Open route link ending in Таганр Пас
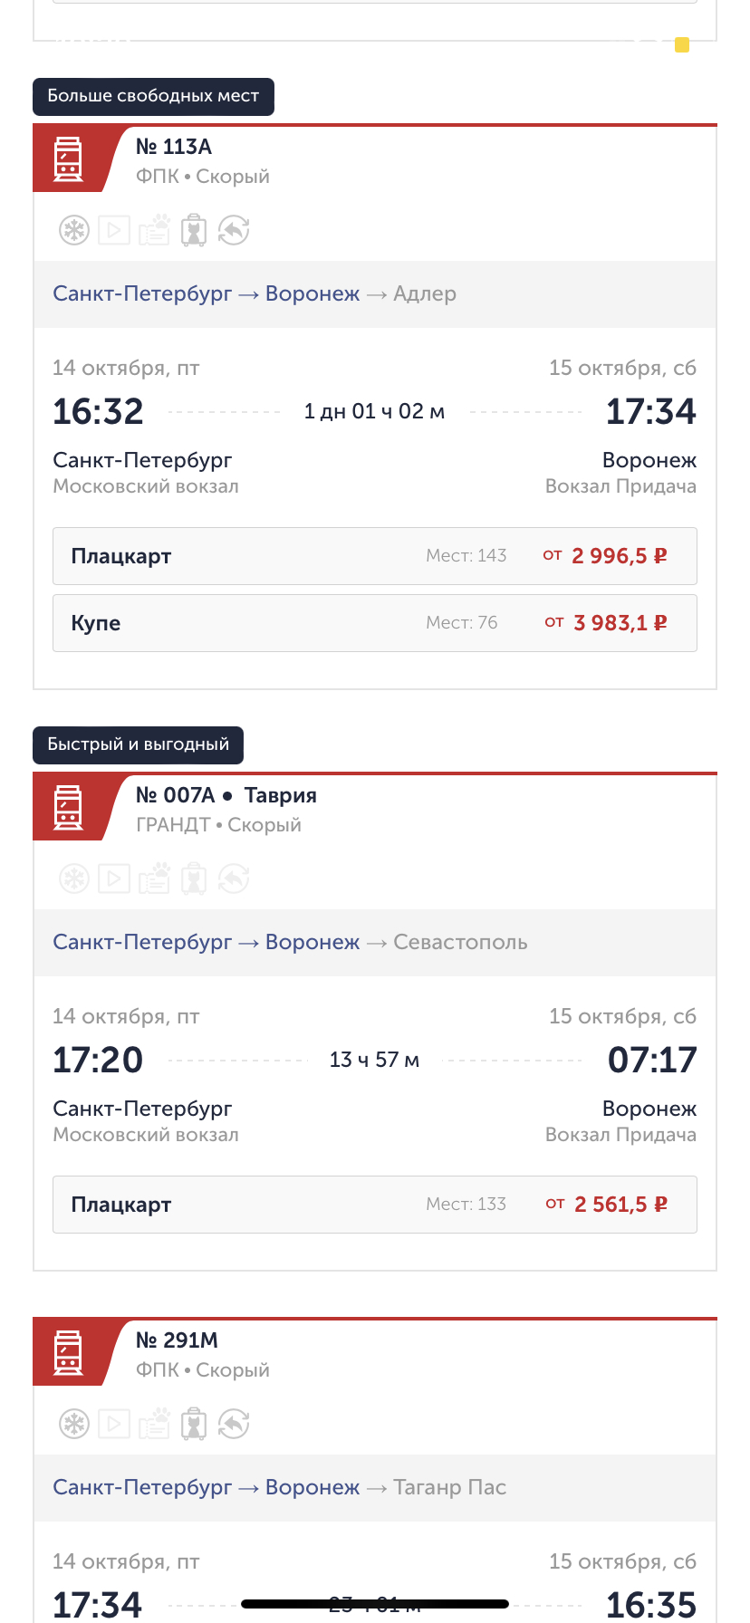The width and height of the screenshot is (750, 1623). [x=279, y=1488]
